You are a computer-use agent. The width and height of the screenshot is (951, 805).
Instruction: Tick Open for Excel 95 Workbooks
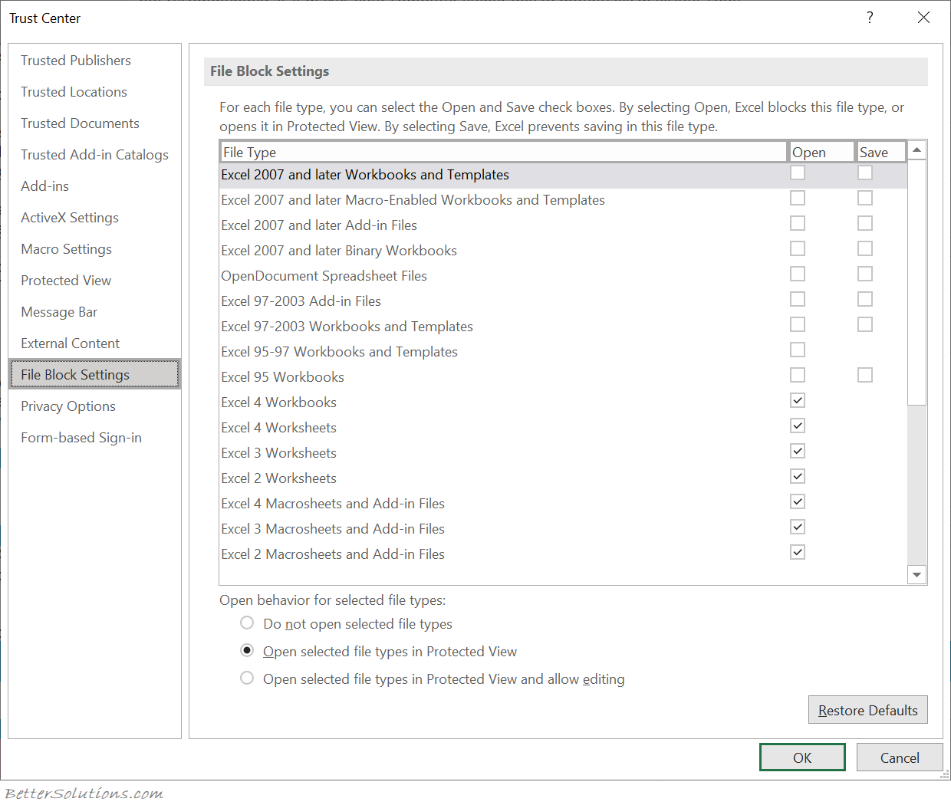pyautogui.click(x=798, y=375)
